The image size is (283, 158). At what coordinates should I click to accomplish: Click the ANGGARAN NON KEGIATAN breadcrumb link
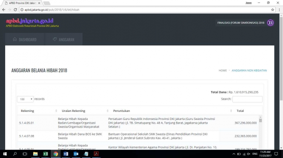click(249, 70)
